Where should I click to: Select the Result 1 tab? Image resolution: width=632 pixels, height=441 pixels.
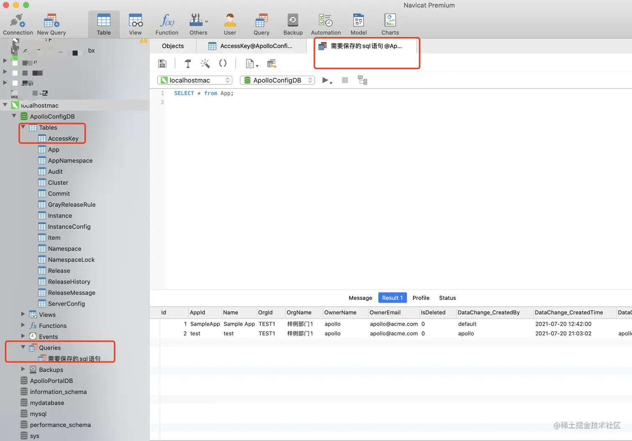pos(392,298)
